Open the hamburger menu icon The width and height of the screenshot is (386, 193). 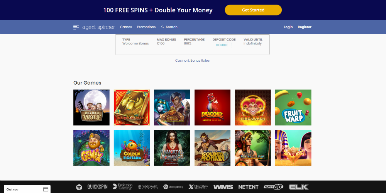76,27
